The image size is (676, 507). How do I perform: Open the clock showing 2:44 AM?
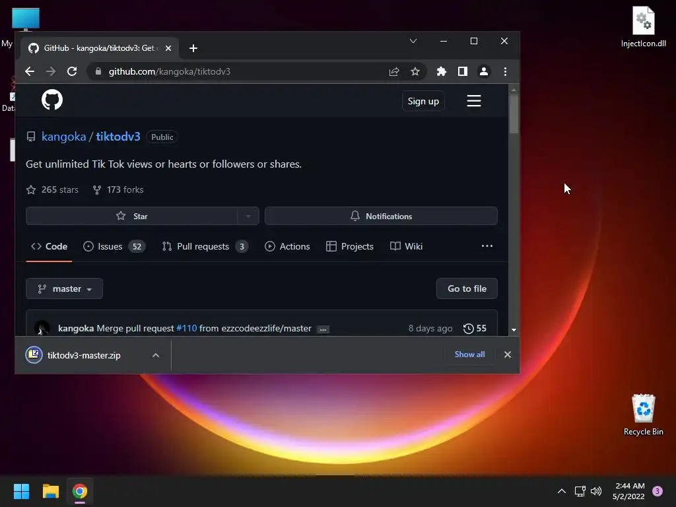628,491
